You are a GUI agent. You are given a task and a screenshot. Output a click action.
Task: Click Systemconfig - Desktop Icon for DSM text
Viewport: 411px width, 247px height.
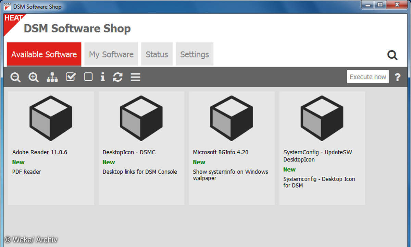319,182
